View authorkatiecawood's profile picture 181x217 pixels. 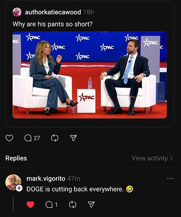point(17,12)
